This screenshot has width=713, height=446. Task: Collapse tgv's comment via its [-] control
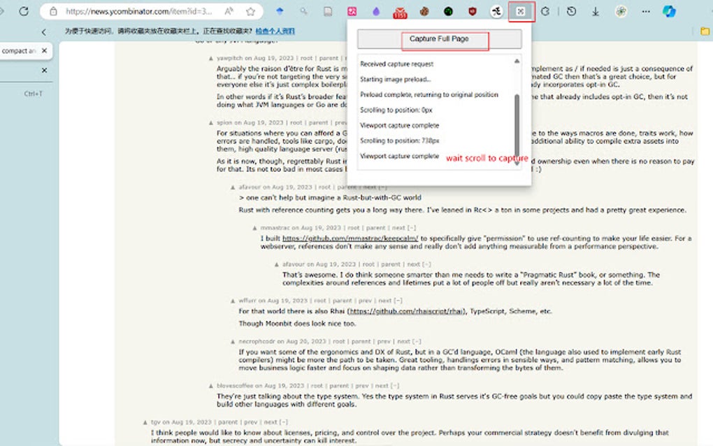pyautogui.click(x=284, y=422)
